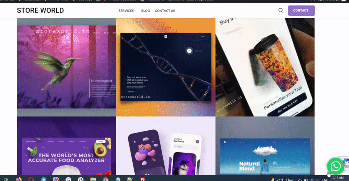Launch Firefox from the taskbar

(19, 179)
